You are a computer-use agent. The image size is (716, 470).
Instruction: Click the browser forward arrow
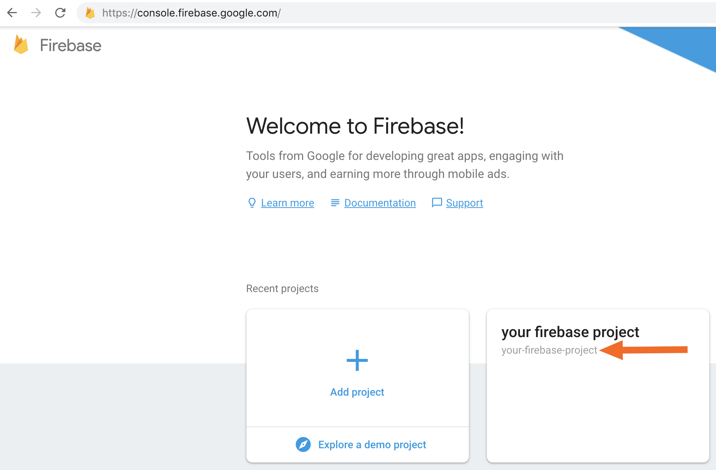coord(36,13)
